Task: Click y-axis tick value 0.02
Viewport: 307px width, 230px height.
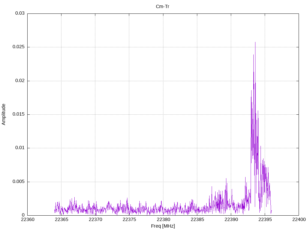Action: 20,81
